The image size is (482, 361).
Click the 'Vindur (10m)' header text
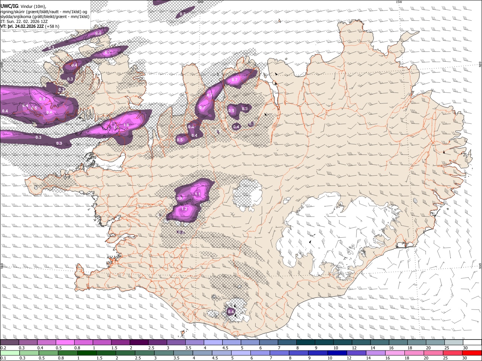(x=33, y=6)
